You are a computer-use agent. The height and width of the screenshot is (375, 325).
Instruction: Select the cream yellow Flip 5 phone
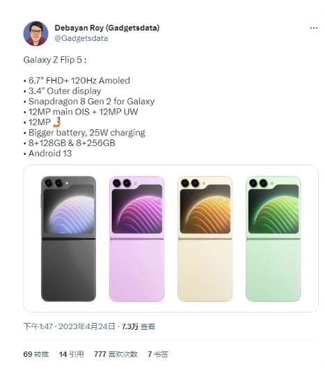205,239
